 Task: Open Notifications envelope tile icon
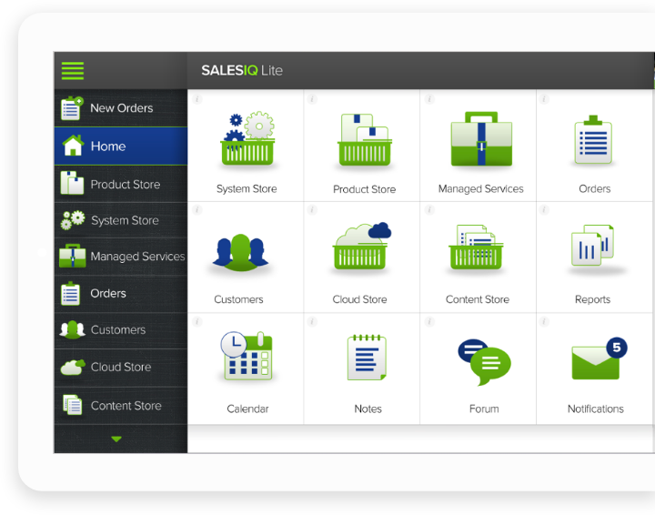click(596, 362)
